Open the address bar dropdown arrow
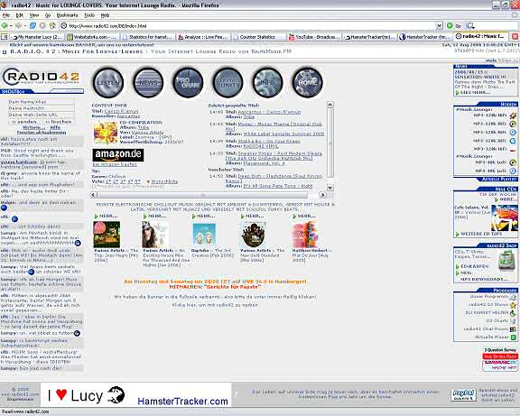This screenshot has height=416, width=520. pyautogui.click(x=439, y=25)
